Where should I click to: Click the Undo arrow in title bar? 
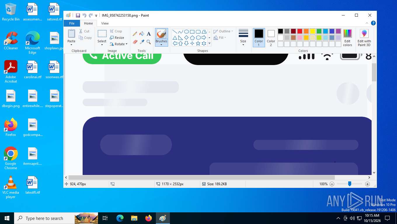[x=84, y=15]
